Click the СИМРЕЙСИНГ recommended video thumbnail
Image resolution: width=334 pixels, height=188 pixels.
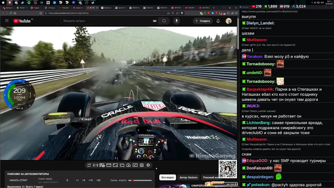(175, 186)
